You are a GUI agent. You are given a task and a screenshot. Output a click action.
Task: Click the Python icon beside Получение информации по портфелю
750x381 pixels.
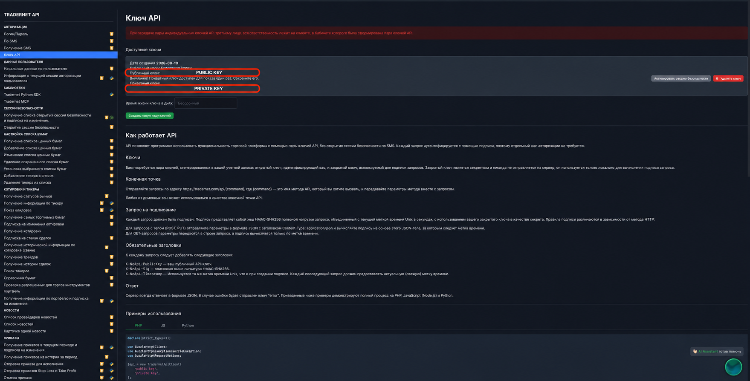[x=112, y=301]
